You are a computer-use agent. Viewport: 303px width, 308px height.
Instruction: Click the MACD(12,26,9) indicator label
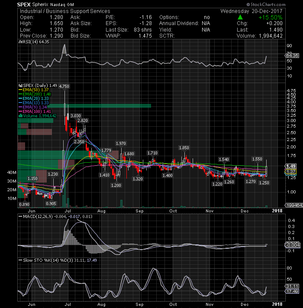[x=38, y=216]
